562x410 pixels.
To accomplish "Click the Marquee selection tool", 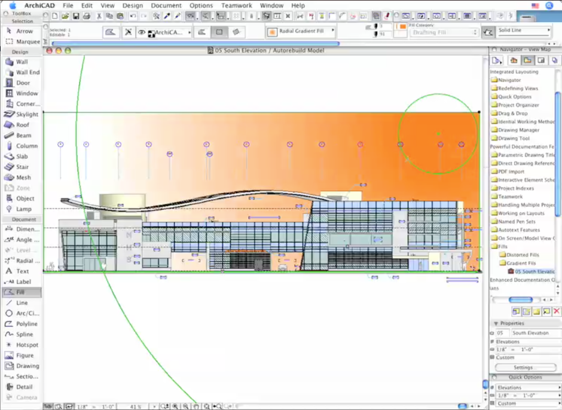I will click(28, 42).
